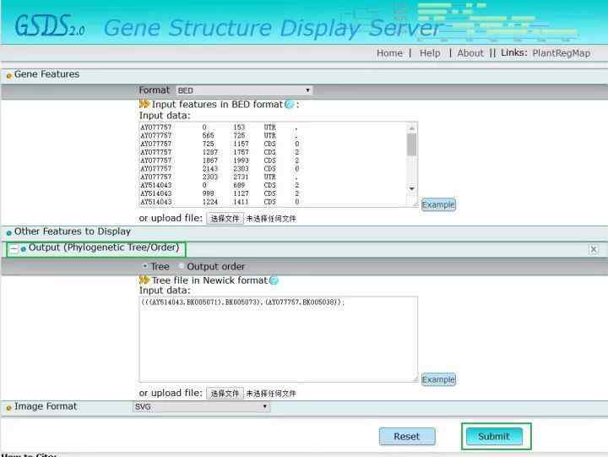Expand Other Features to Display section
The image size is (608, 457).
(72, 231)
